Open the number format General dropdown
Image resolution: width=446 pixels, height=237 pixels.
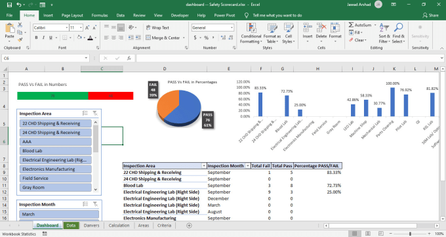(232, 28)
